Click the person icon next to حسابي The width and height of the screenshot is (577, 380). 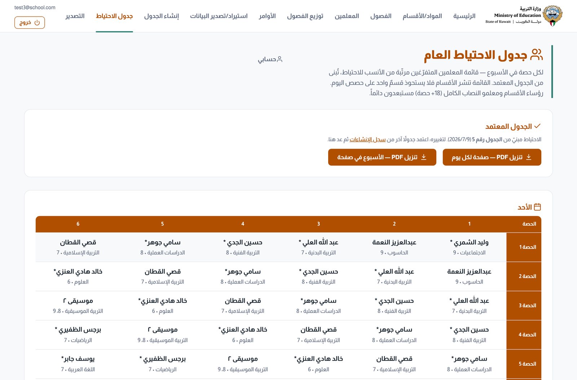(x=279, y=59)
